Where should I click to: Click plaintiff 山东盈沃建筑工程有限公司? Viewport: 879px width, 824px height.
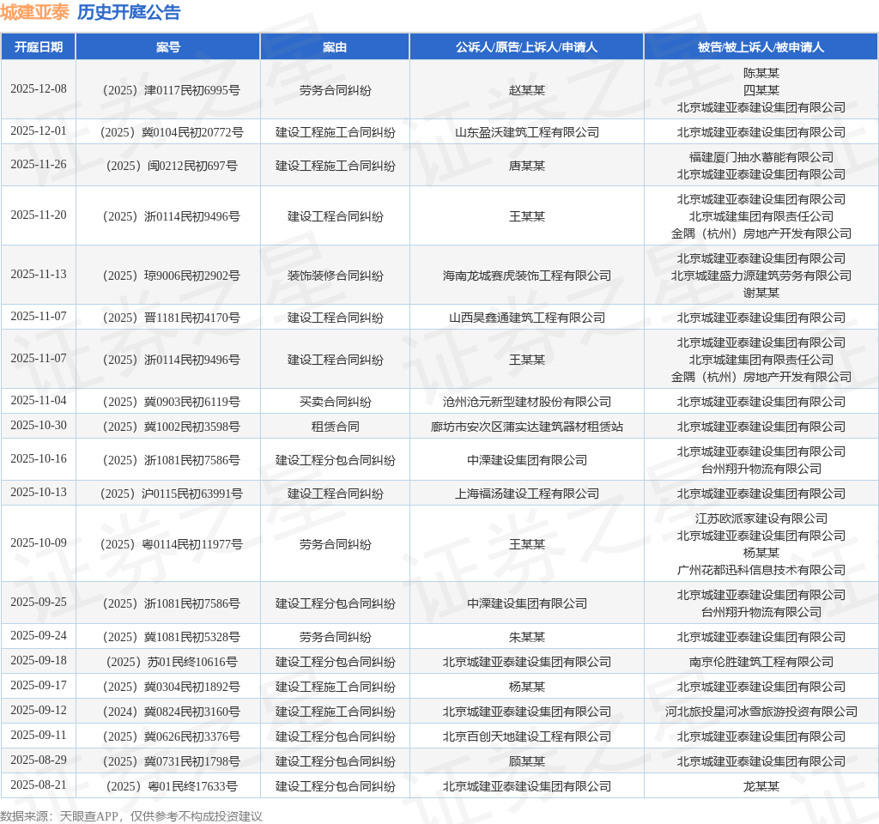[x=526, y=132]
